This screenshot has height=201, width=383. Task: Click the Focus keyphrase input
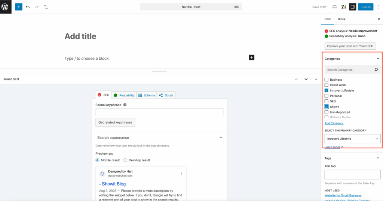coord(159,112)
